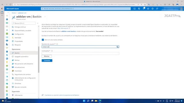The height and width of the screenshot is (103, 184).
Task: Open Cloud Shell icon in Azure header
Action: 135,9
